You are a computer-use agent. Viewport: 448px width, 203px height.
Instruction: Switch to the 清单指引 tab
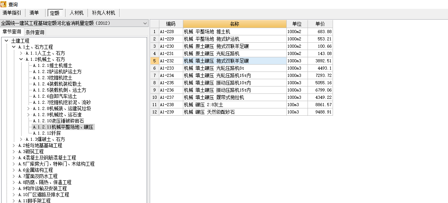pos(12,13)
